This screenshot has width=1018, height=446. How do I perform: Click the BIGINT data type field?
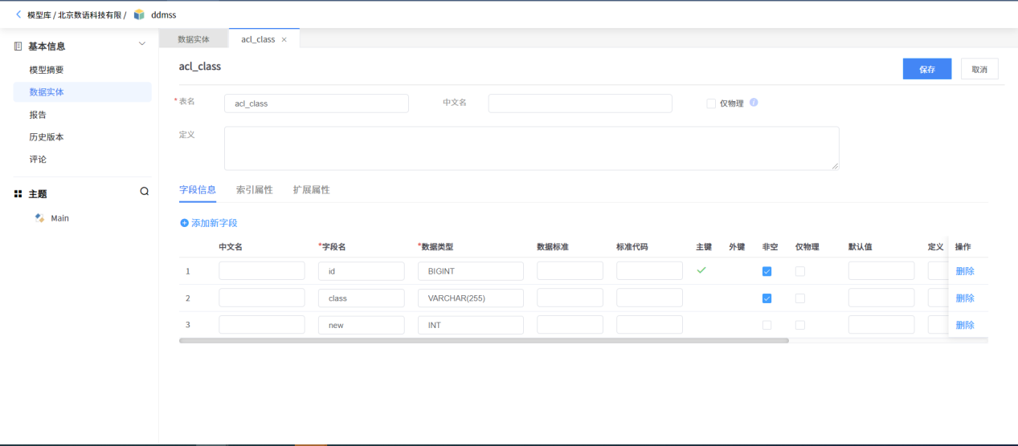point(471,271)
